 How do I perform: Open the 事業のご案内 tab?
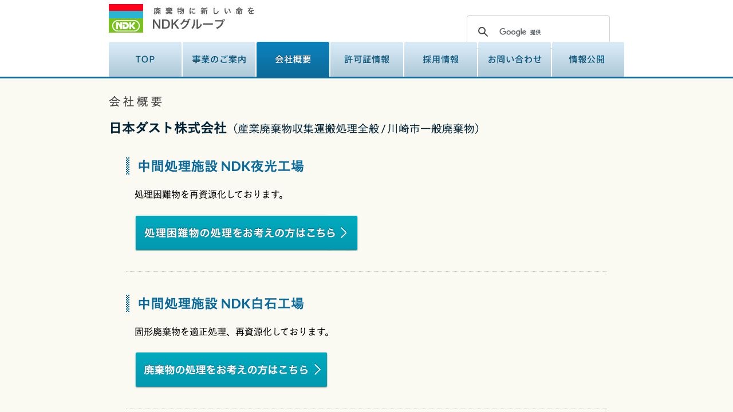pos(219,60)
